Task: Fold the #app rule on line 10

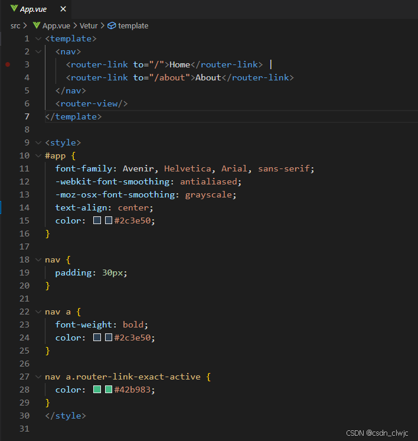Action: 38,156
